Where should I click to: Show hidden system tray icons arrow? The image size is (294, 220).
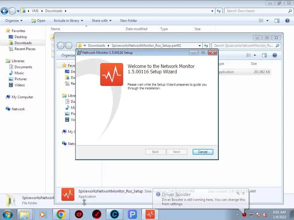pyautogui.click(x=237, y=215)
